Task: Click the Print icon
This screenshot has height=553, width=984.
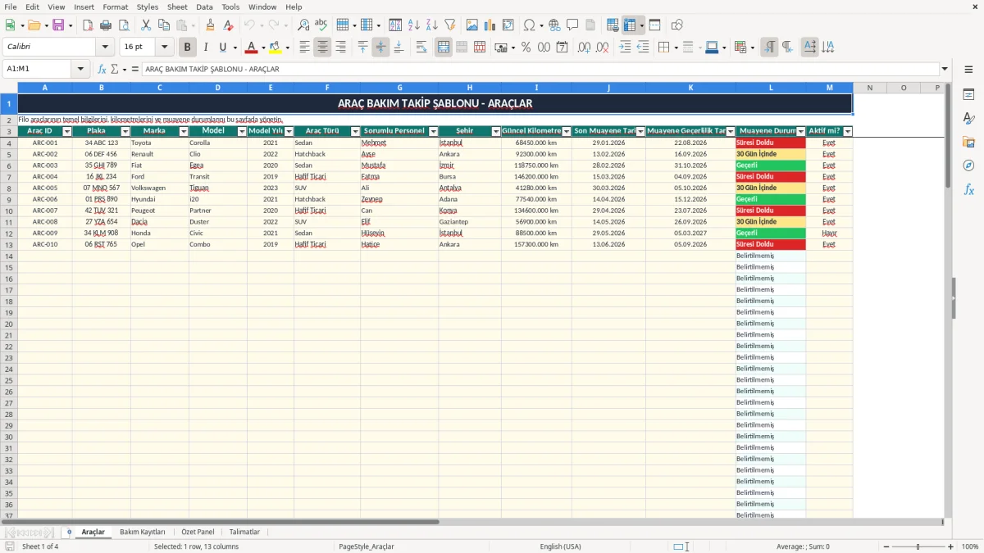Action: click(x=106, y=25)
